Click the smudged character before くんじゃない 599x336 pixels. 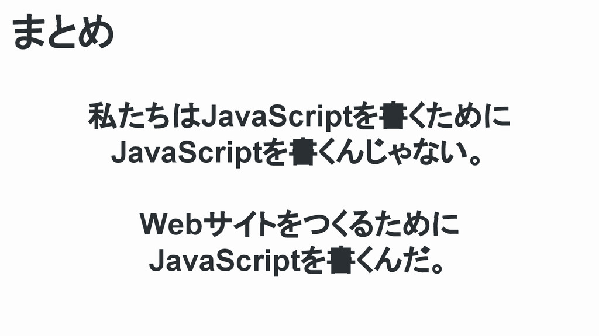(x=303, y=153)
